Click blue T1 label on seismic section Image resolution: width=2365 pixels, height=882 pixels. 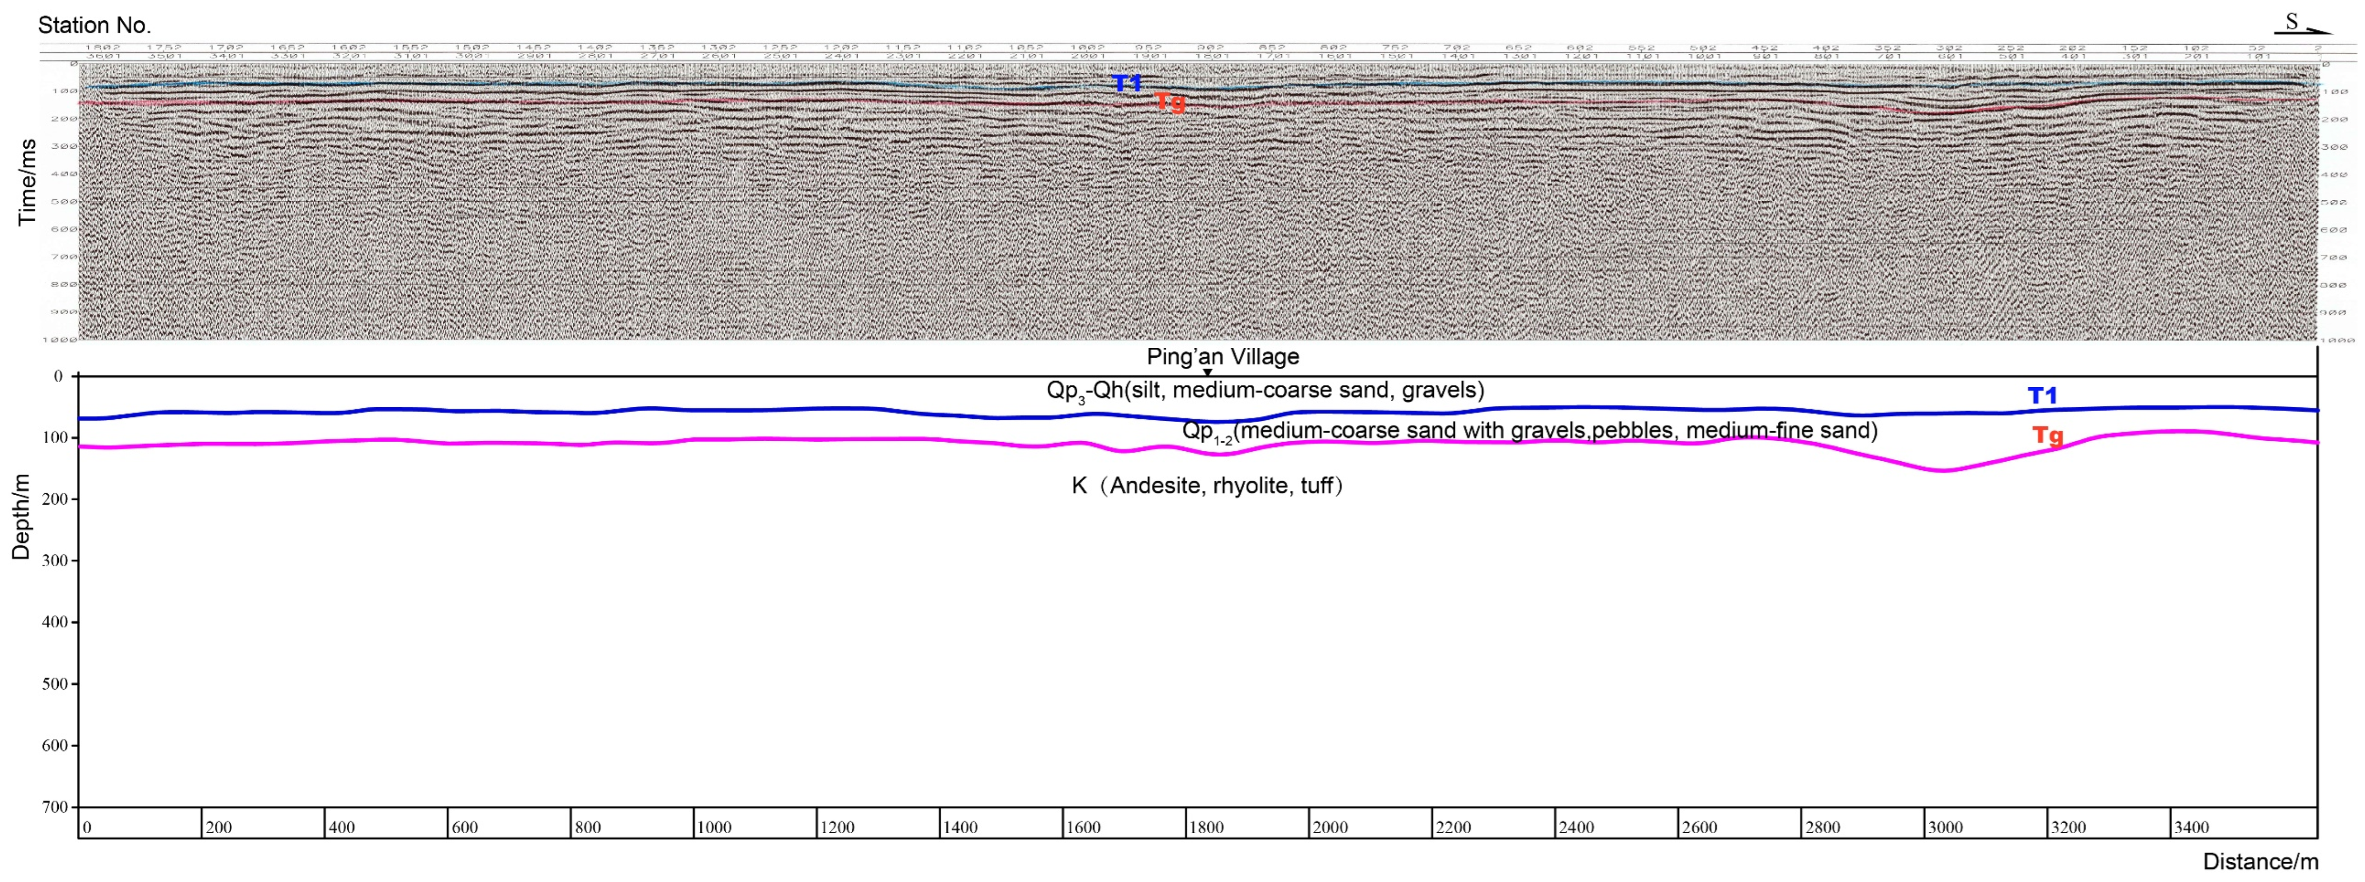tap(1127, 83)
